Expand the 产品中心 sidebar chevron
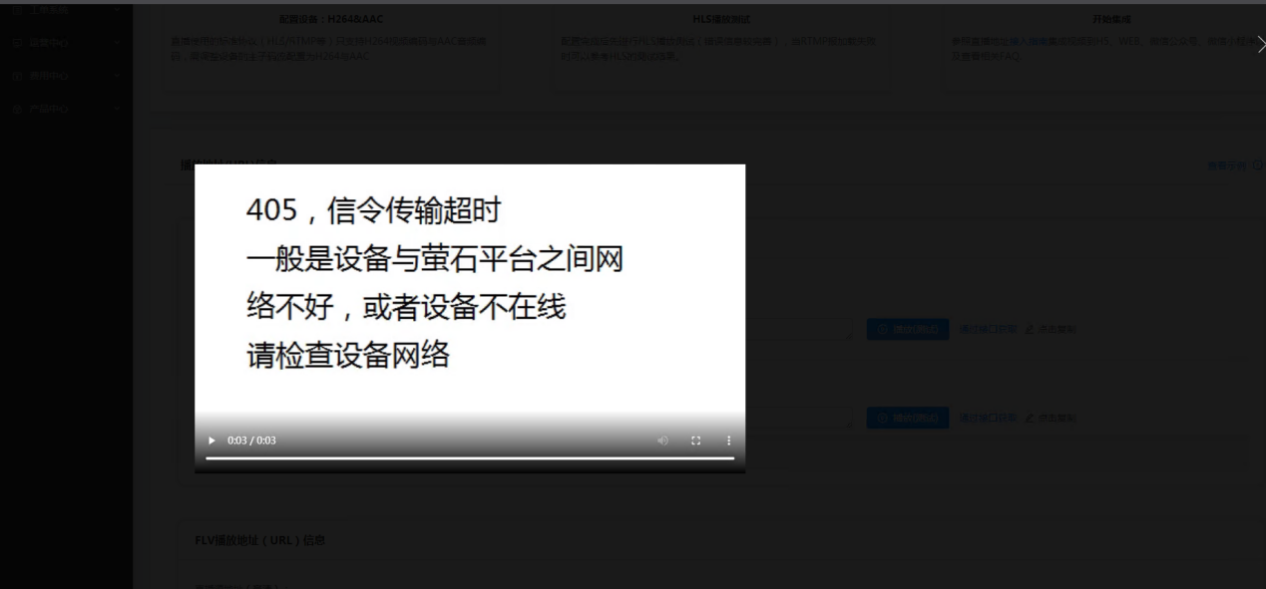 tap(118, 109)
